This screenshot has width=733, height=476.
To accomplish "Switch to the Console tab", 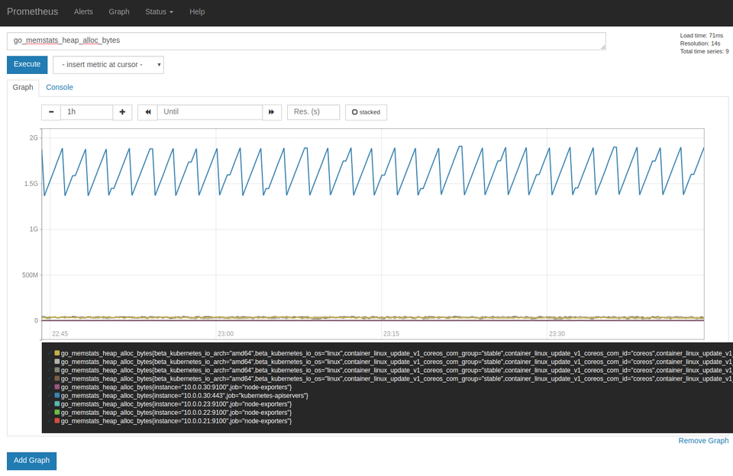I will pos(60,88).
